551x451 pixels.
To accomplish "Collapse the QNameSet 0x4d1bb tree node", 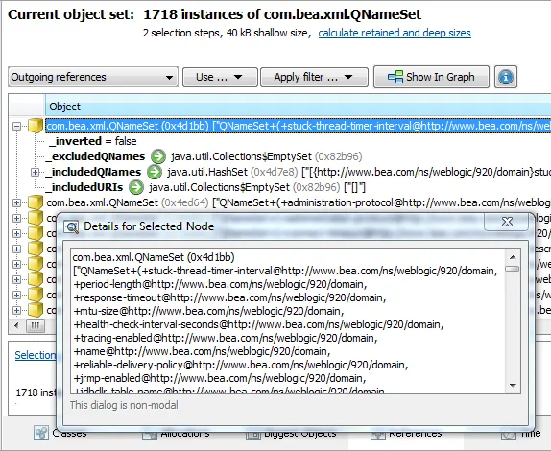I will 16,126.
